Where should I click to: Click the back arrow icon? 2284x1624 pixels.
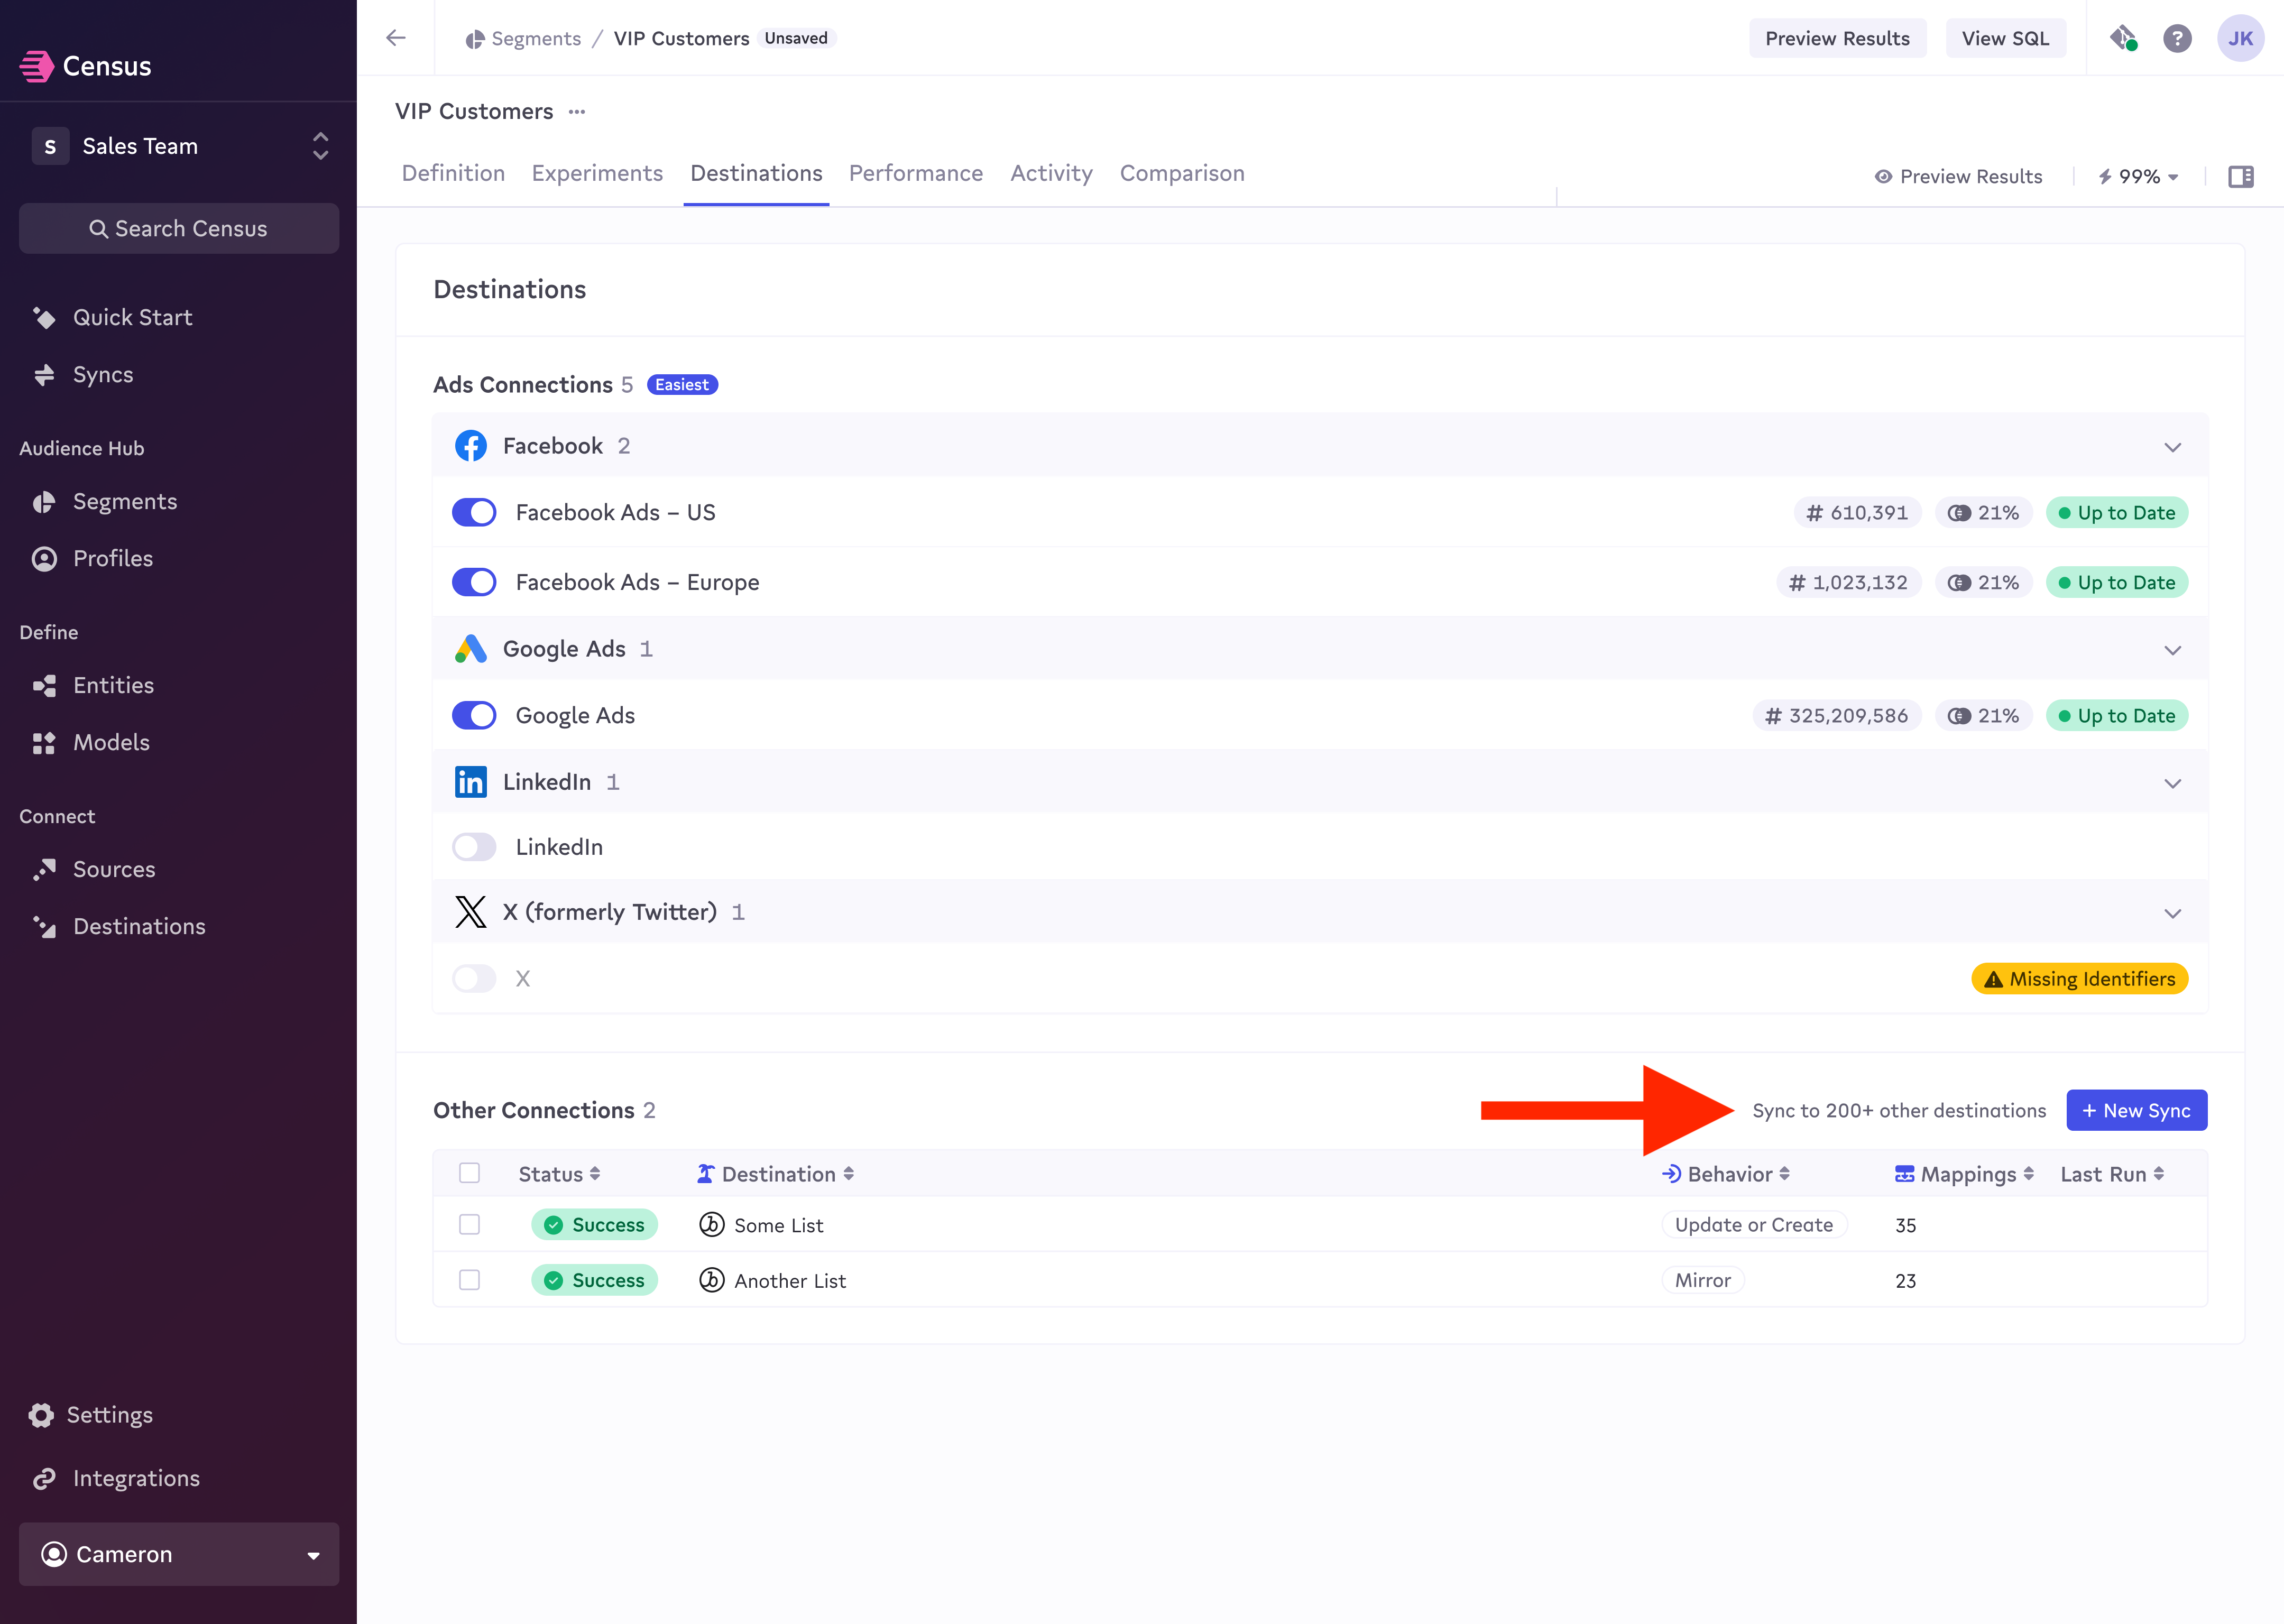[396, 38]
